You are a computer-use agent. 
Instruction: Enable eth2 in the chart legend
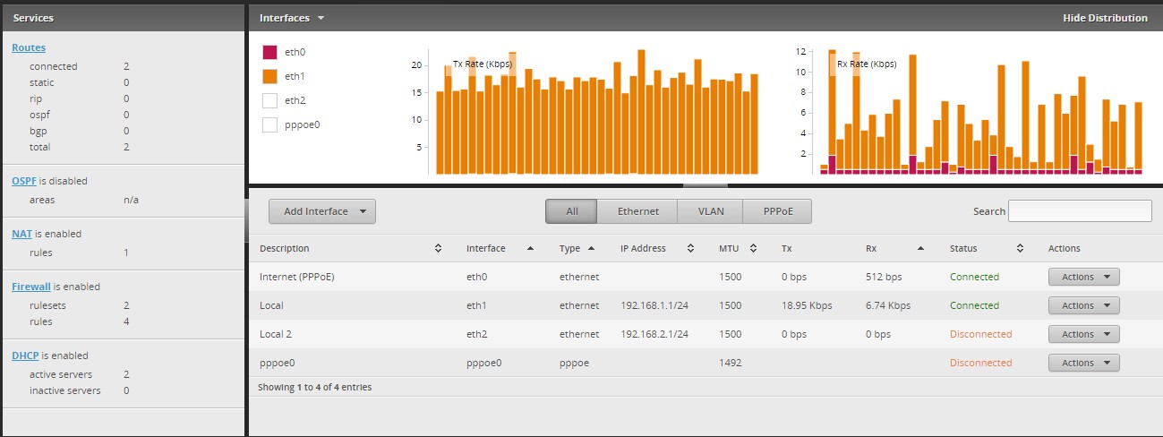pyautogui.click(x=269, y=101)
